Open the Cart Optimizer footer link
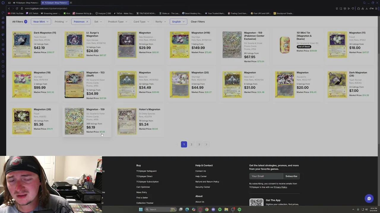 coord(143,187)
